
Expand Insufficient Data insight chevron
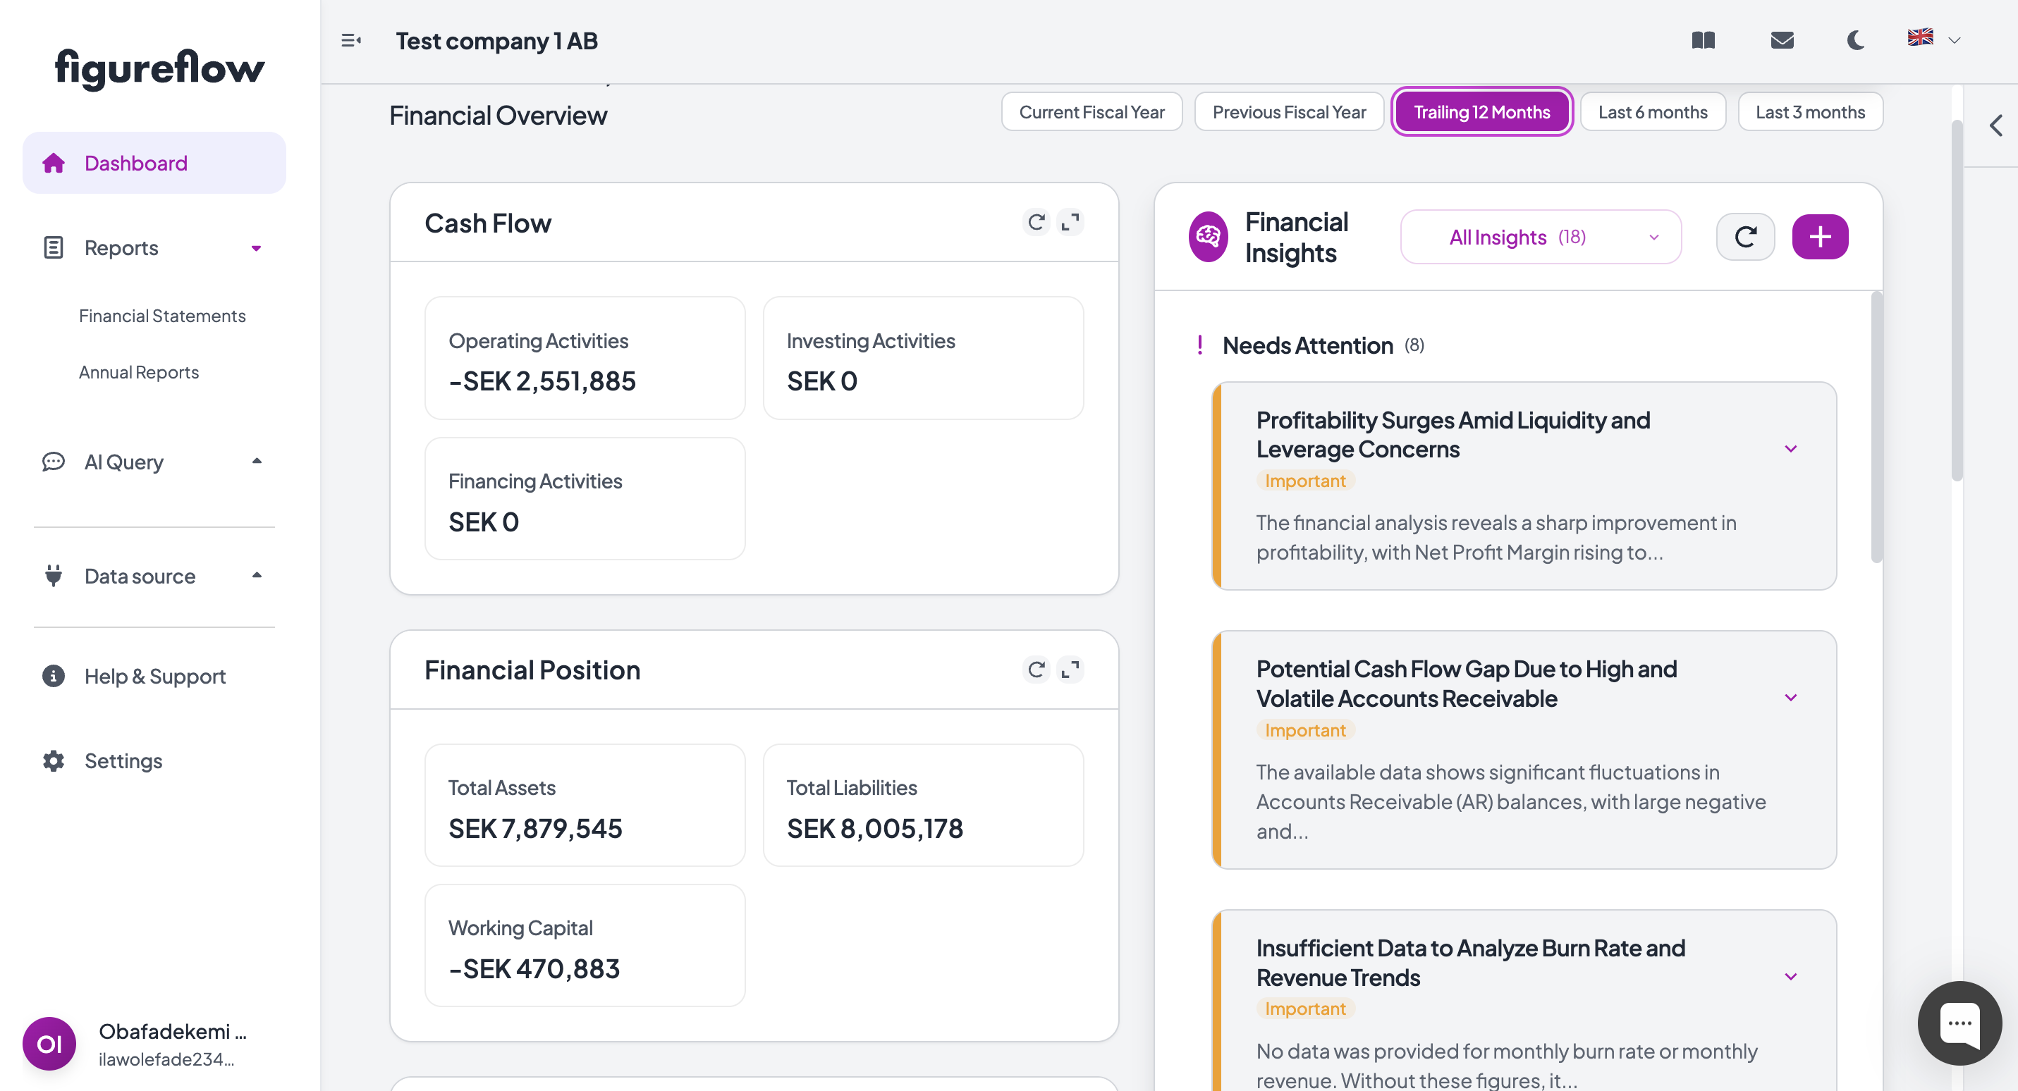pyautogui.click(x=1790, y=977)
